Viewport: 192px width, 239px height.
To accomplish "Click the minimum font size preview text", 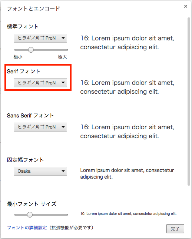I will [x=128, y=214].
